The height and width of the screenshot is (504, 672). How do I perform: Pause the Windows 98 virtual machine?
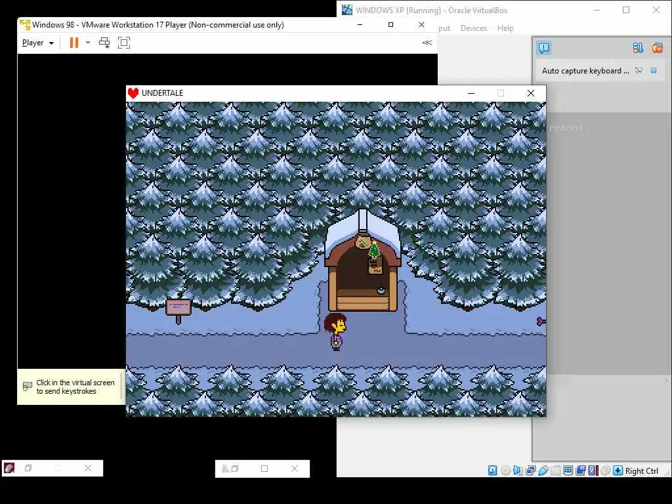73,43
